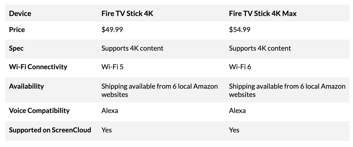Click the Voice Compatibility row label

39,111
